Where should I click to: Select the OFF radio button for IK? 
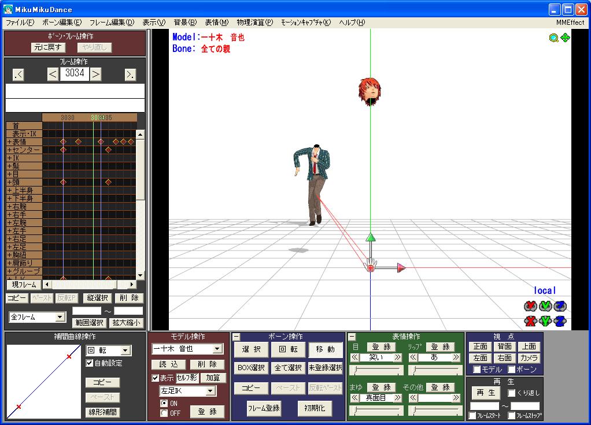(x=164, y=413)
